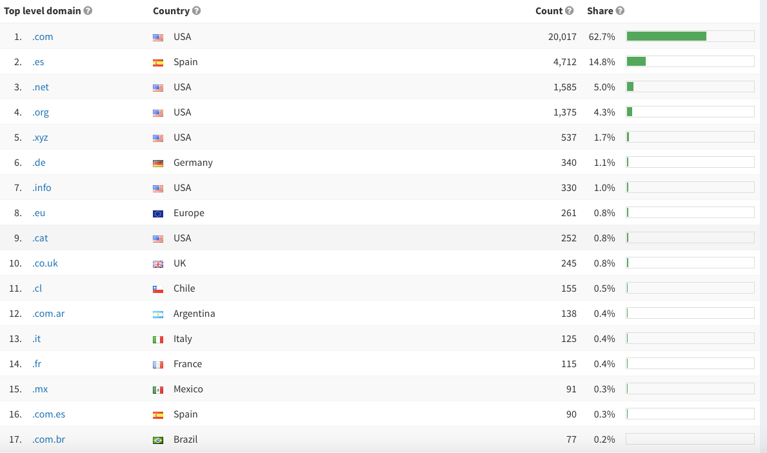This screenshot has width=767, height=453.
Task: Click the Germany flag icon
Action: pos(158,163)
